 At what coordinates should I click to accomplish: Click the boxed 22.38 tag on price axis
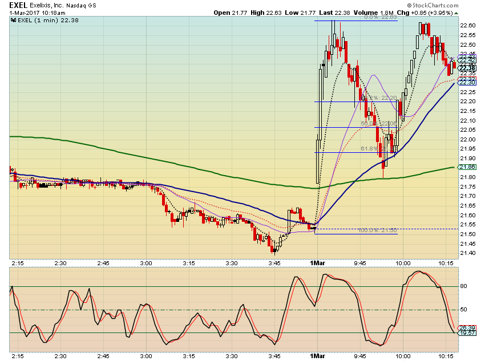(467, 68)
